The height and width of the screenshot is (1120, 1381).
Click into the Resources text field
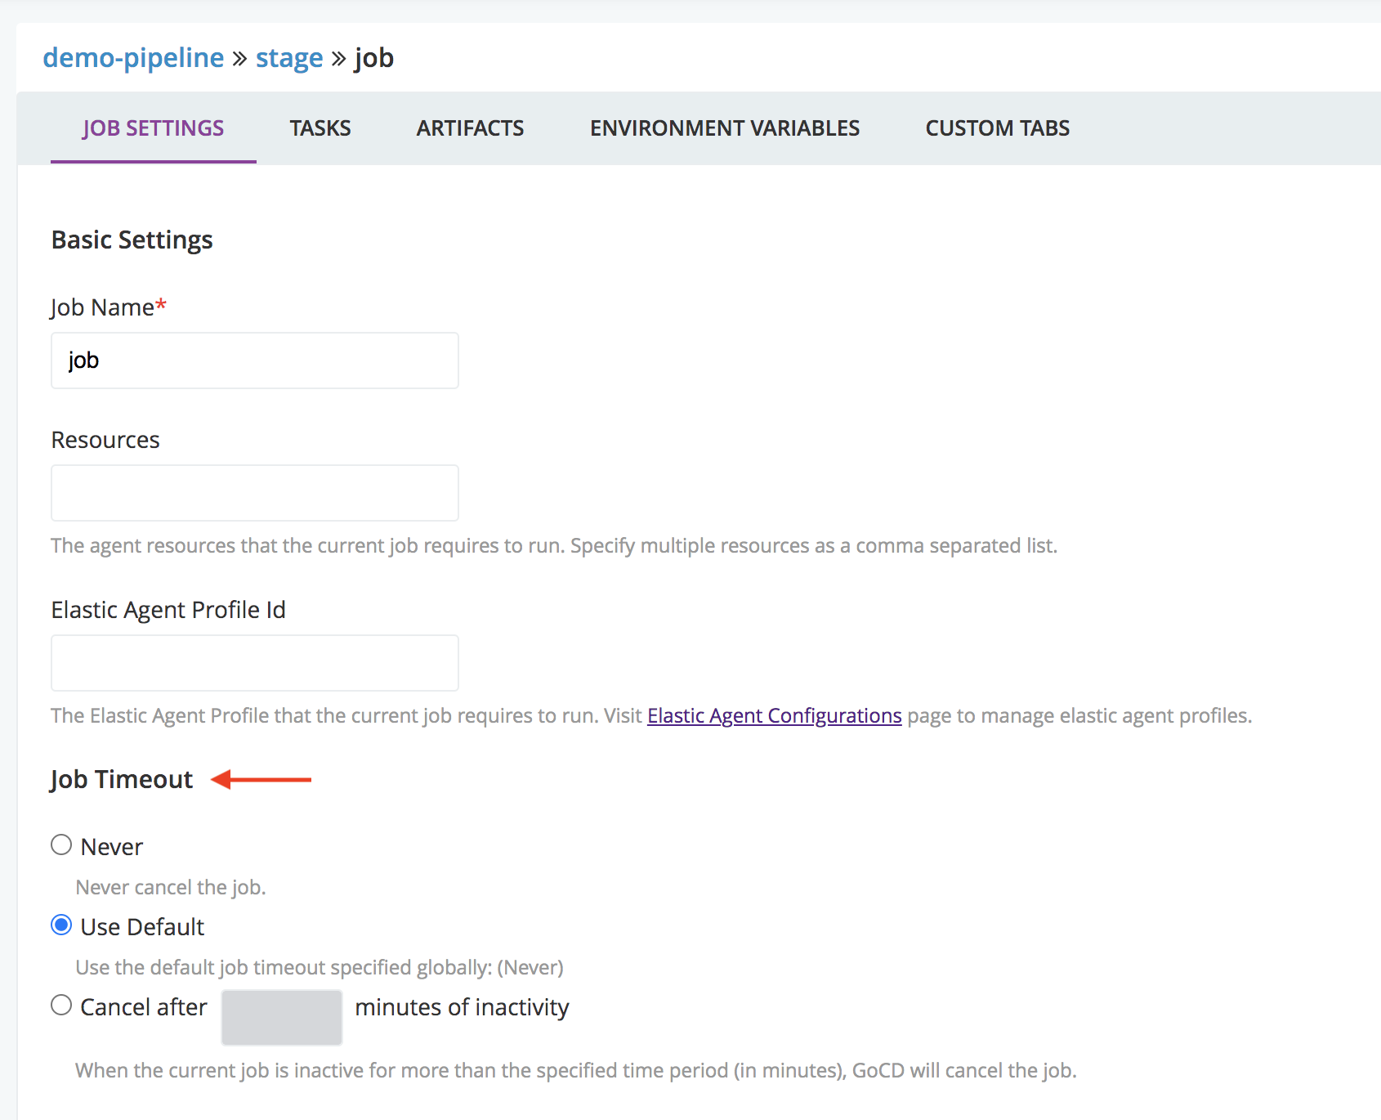255,493
